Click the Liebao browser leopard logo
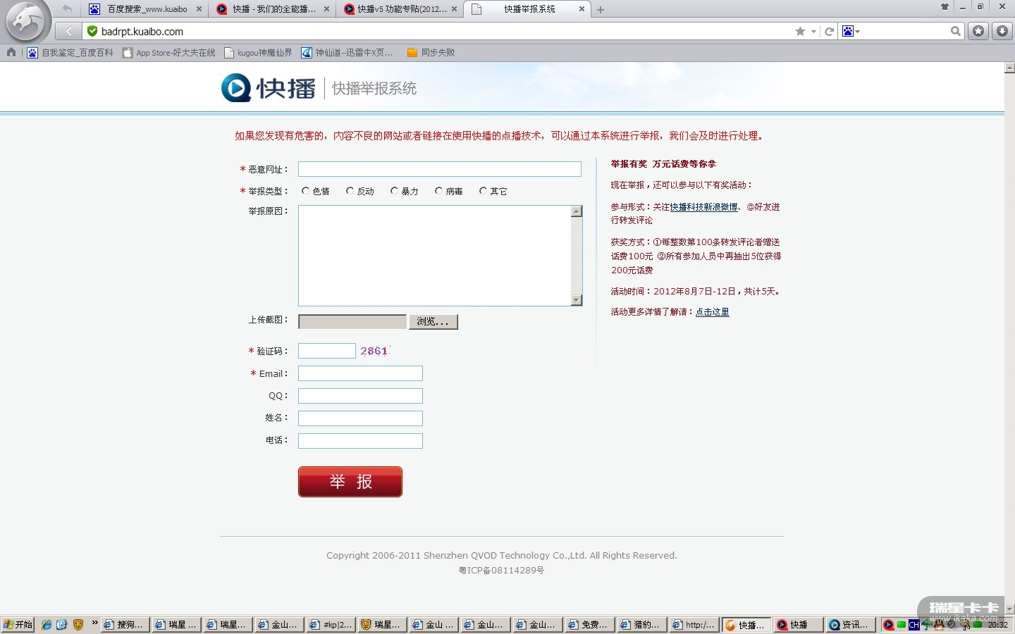Screen dimensions: 1015x634 tap(25, 23)
